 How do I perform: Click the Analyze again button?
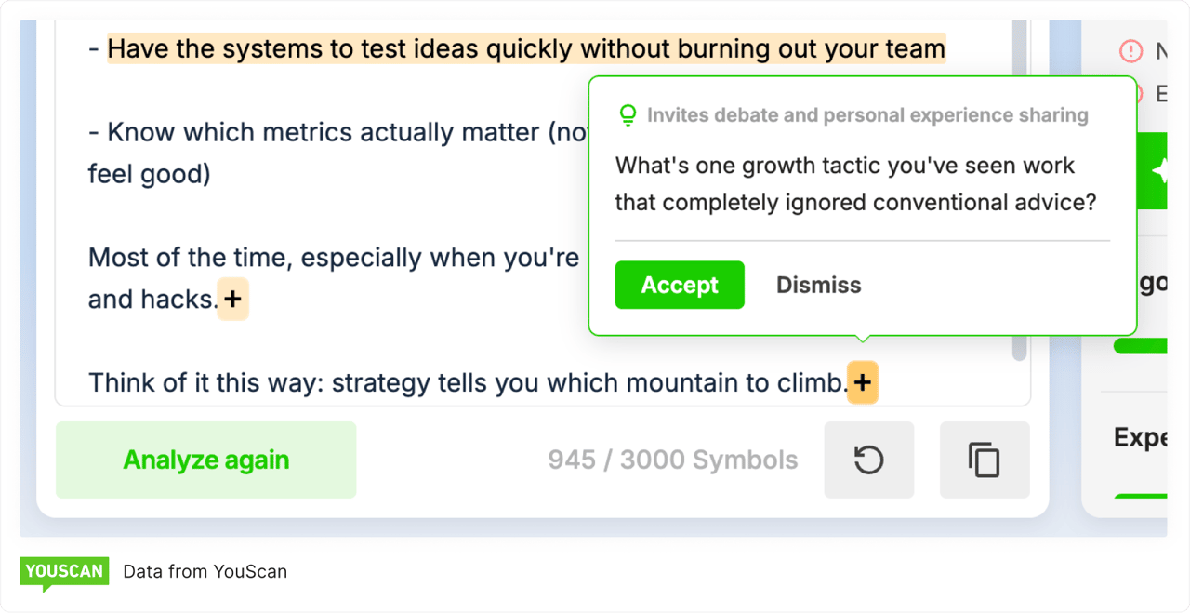point(205,459)
